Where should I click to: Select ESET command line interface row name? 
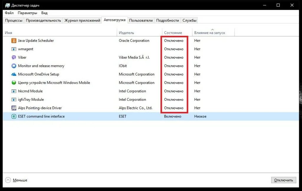pos(41,116)
